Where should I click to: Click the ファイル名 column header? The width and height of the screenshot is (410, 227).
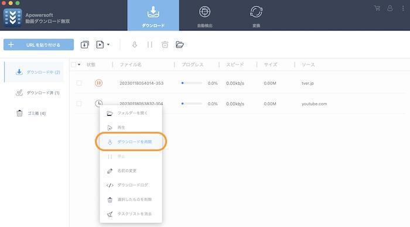pyautogui.click(x=131, y=64)
